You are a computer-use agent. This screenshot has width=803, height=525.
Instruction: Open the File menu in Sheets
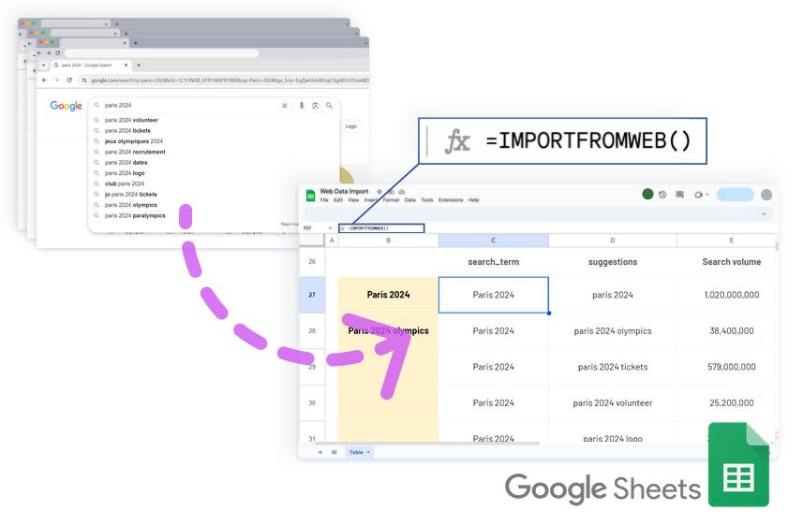tap(324, 200)
